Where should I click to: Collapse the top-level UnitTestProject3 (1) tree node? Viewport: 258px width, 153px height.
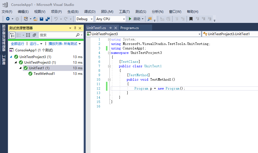11,57
